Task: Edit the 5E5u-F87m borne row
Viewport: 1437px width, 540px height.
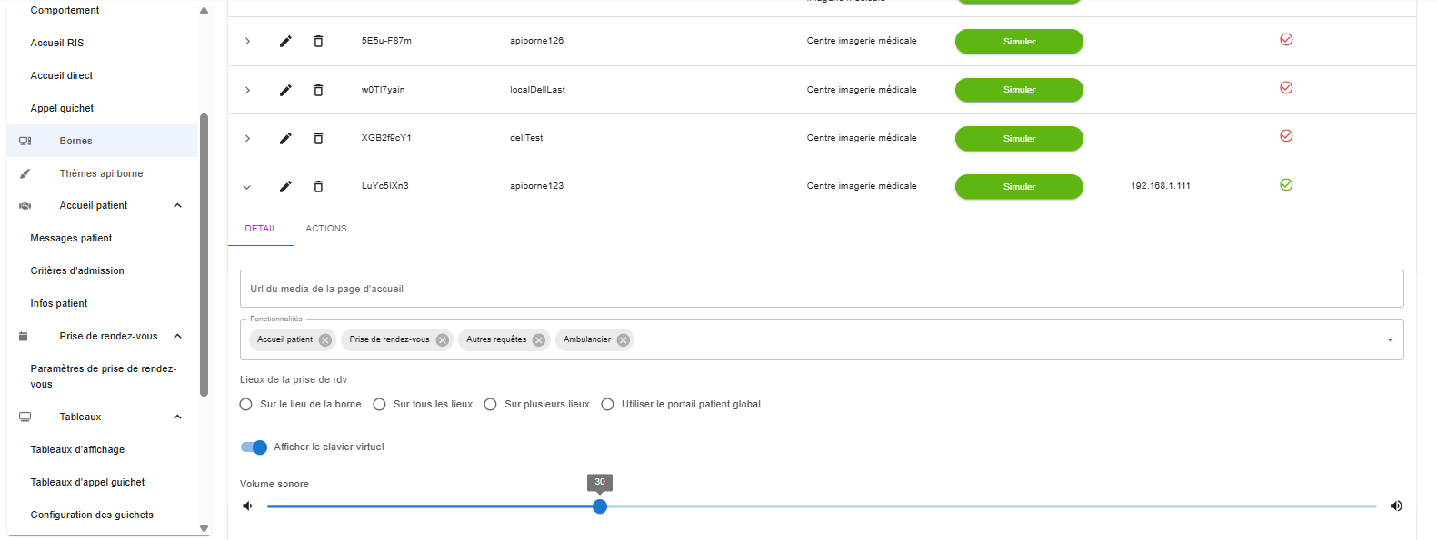Action: pyautogui.click(x=285, y=41)
